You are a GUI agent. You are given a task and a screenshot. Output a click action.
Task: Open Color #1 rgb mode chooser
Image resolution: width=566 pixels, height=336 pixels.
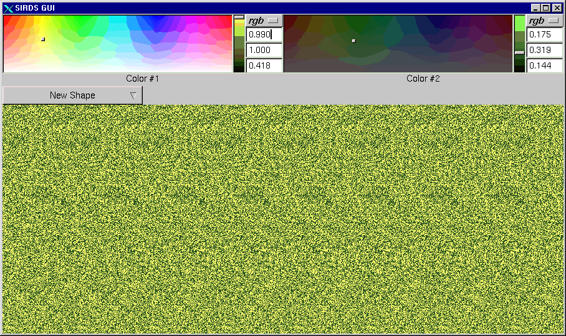(x=264, y=21)
